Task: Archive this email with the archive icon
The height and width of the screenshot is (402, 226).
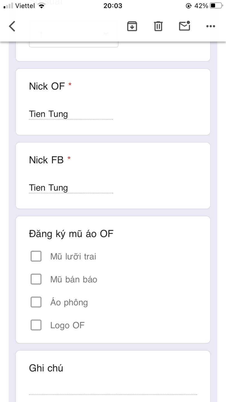Action: (x=132, y=26)
